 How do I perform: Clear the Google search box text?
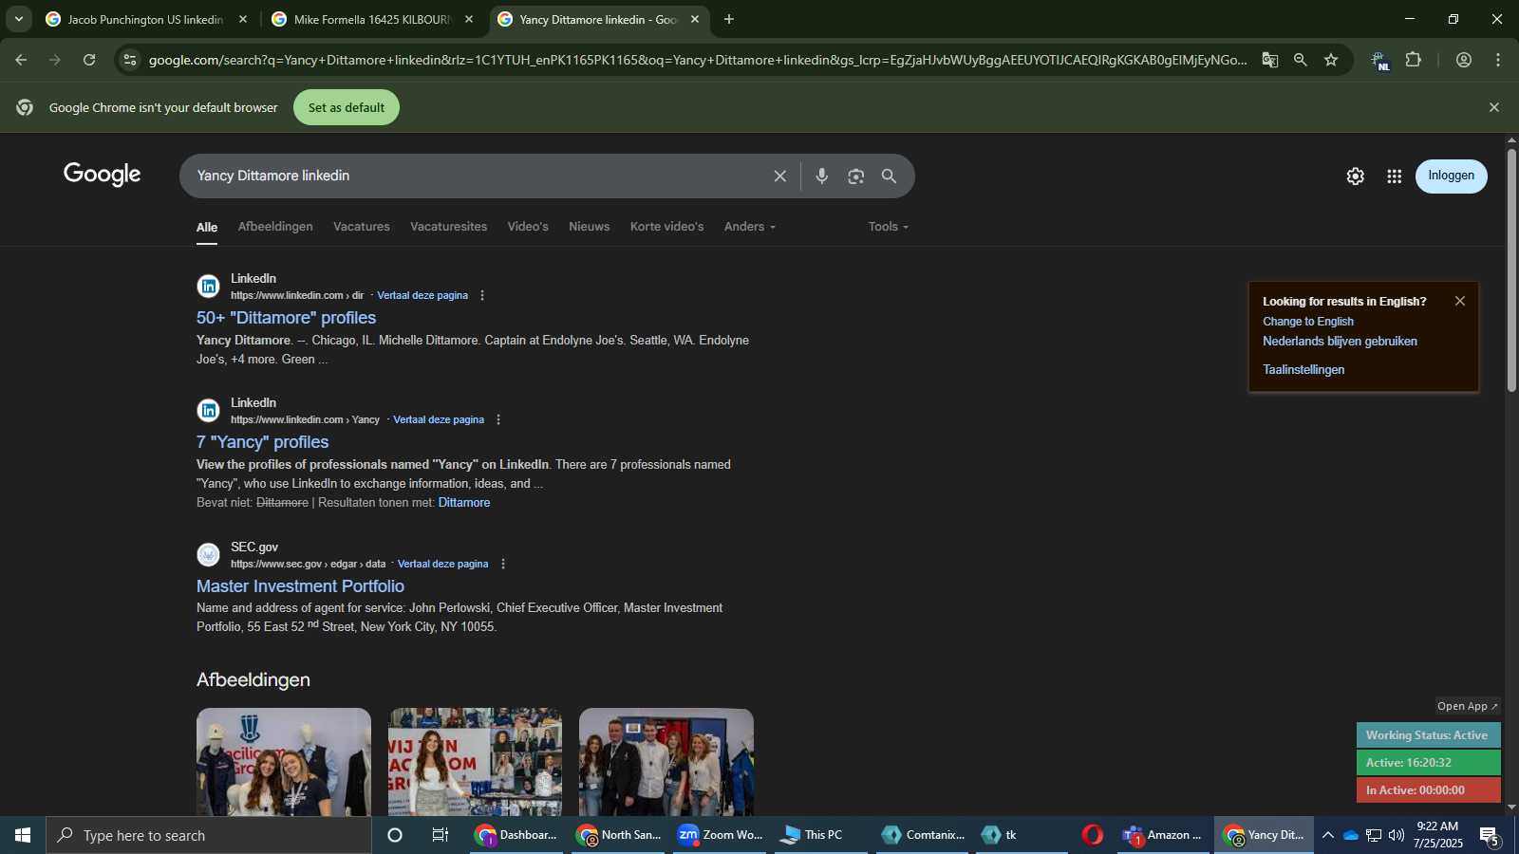779,176
